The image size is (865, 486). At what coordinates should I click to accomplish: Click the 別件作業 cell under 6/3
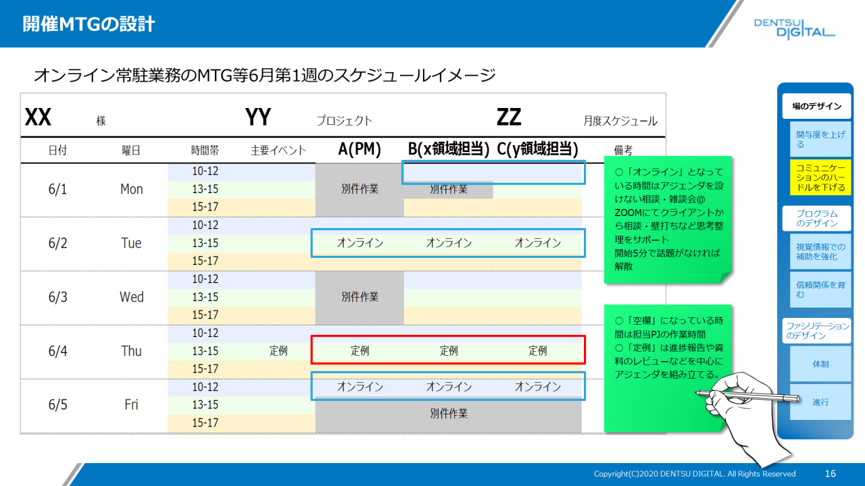click(x=359, y=297)
